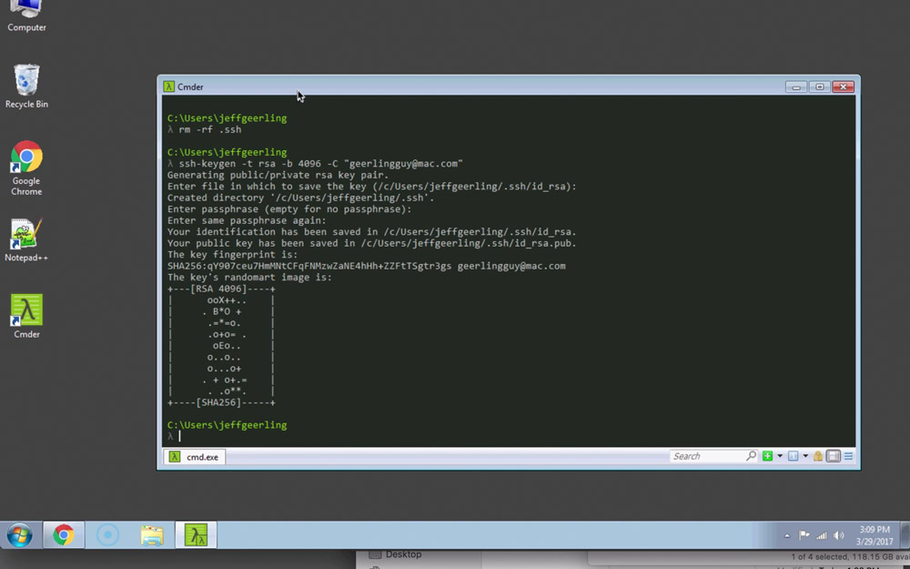This screenshot has width=910, height=569.
Task: Show hidden system tray icons
Action: 787,535
